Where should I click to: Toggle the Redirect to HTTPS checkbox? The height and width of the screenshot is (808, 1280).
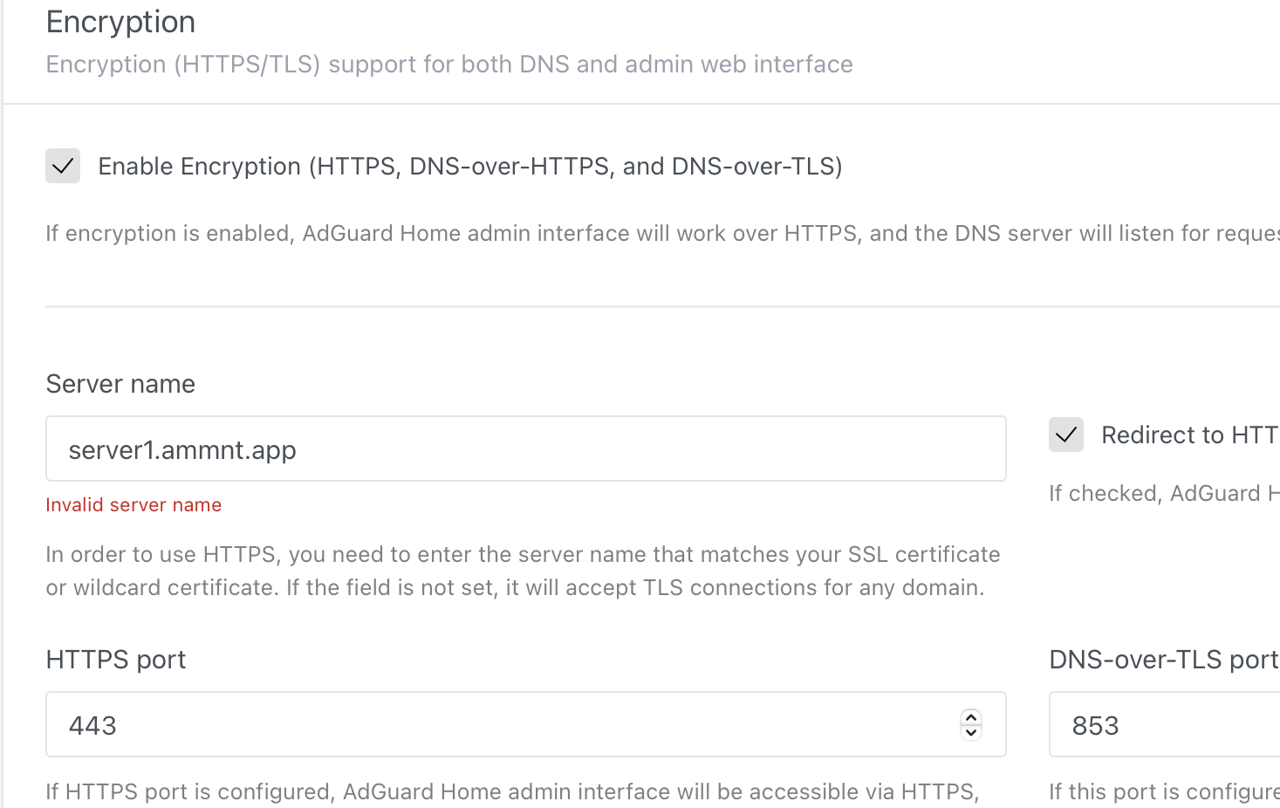point(1066,435)
